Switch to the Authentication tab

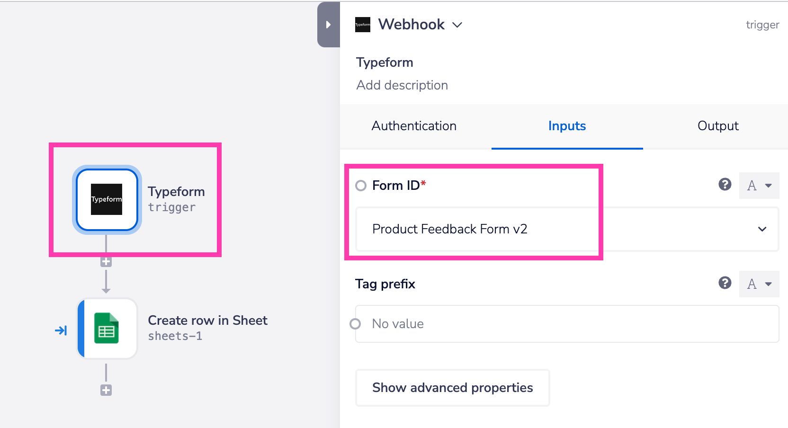413,126
